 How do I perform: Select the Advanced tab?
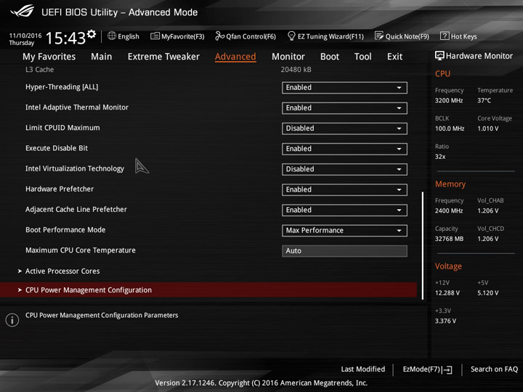click(235, 57)
